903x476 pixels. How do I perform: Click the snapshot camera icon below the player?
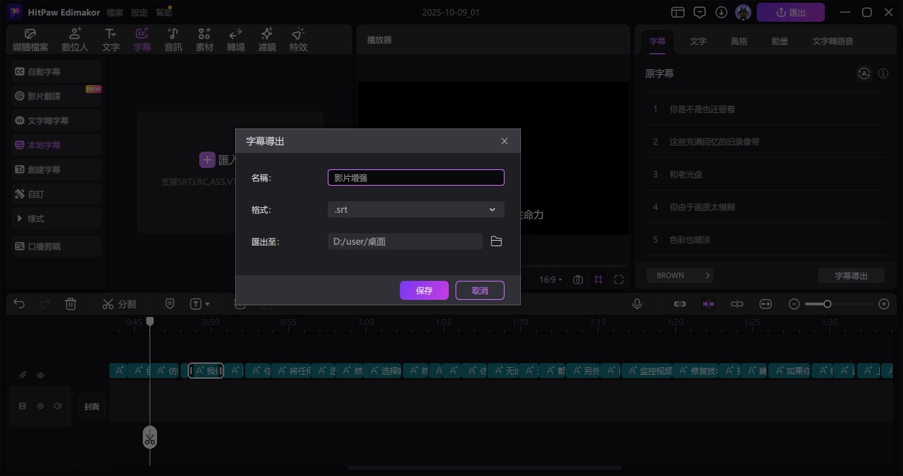(x=578, y=279)
